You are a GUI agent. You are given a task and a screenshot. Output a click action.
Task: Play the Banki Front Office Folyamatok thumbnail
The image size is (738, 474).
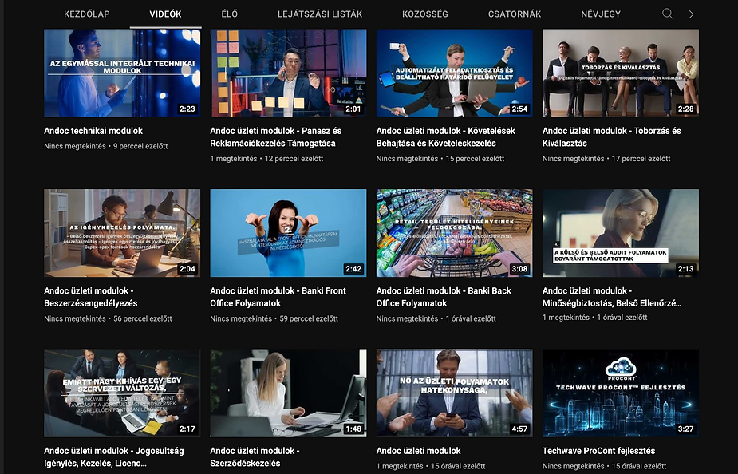click(288, 233)
